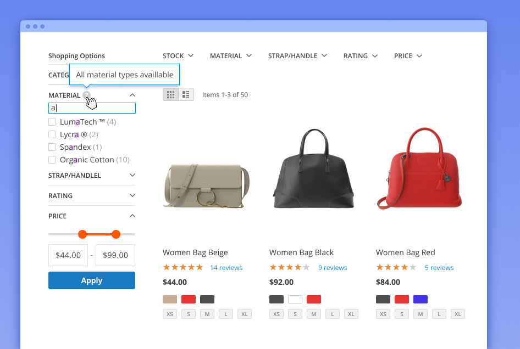520x349 pixels.
Task: Pick the blue color swatch for red bag
Action: click(421, 299)
